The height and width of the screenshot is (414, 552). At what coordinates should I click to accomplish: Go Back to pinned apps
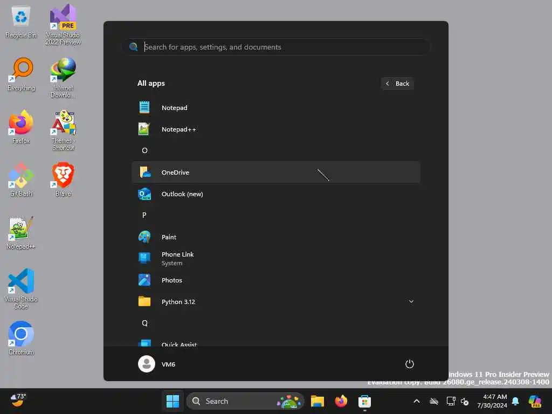coord(397,84)
